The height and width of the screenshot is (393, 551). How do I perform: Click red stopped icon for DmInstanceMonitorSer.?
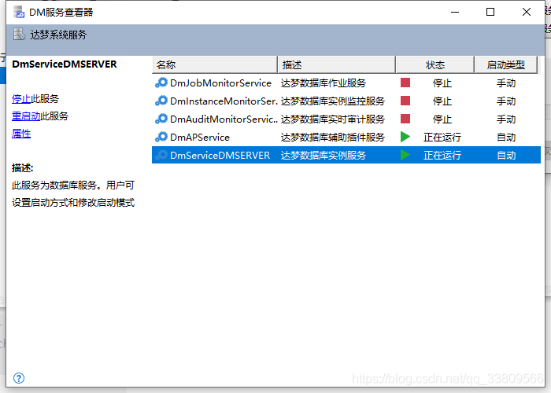coord(405,101)
